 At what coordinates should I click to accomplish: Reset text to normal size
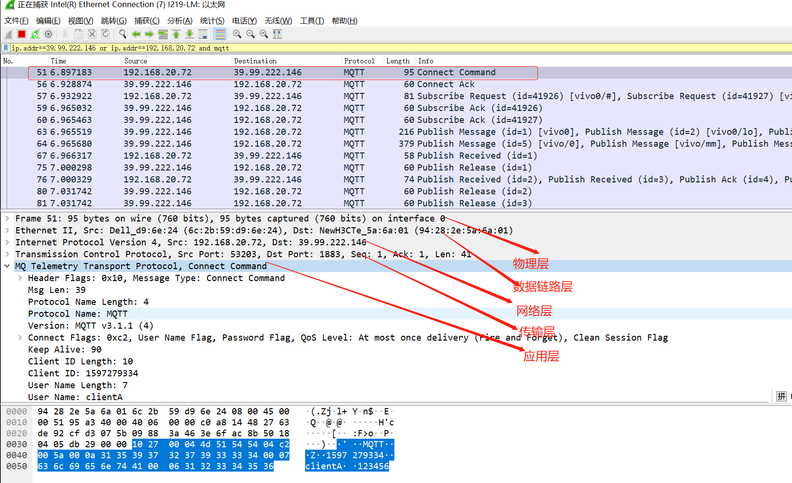pyautogui.click(x=264, y=34)
